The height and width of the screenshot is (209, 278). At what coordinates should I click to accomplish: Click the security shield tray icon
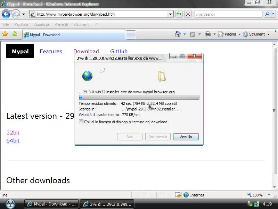[250, 204]
